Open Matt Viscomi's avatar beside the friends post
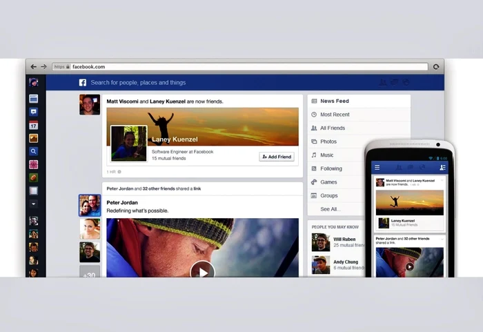The height and width of the screenshot is (332, 483). point(90,105)
